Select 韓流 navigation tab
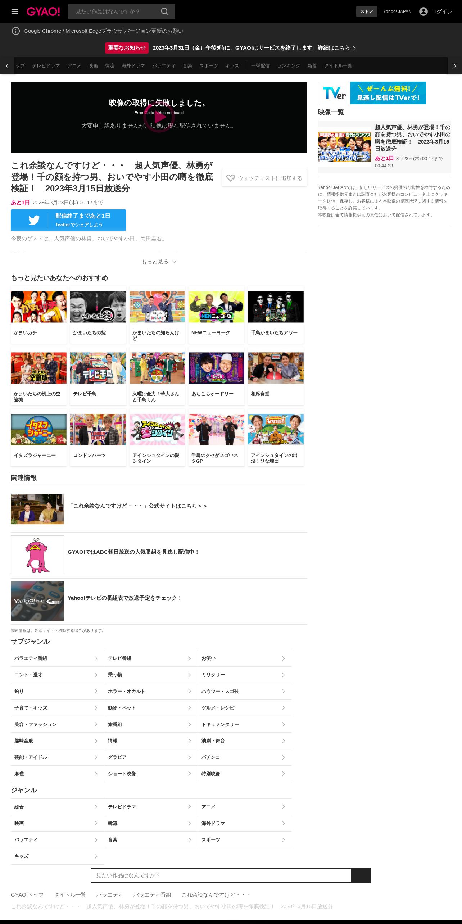 coord(110,66)
